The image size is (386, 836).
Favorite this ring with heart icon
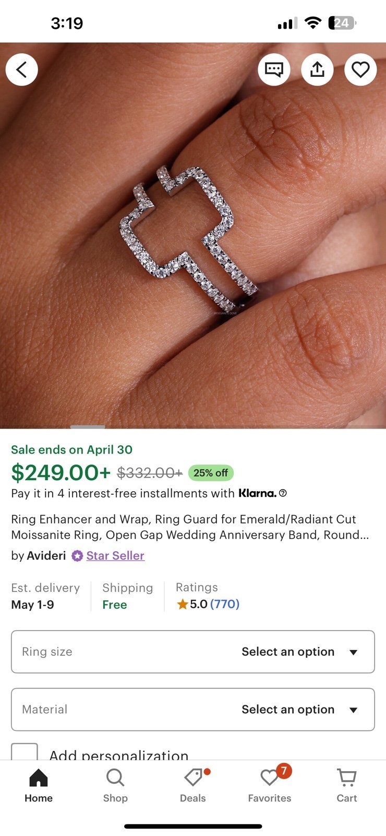(x=360, y=69)
